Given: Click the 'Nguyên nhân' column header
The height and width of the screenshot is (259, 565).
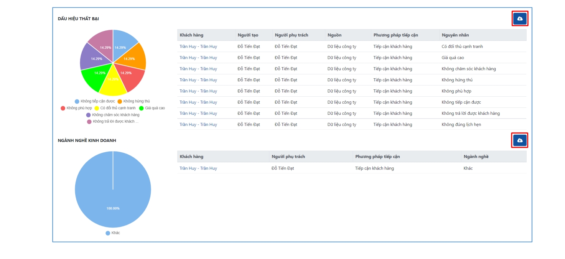Looking at the screenshot, I should [x=455, y=35].
